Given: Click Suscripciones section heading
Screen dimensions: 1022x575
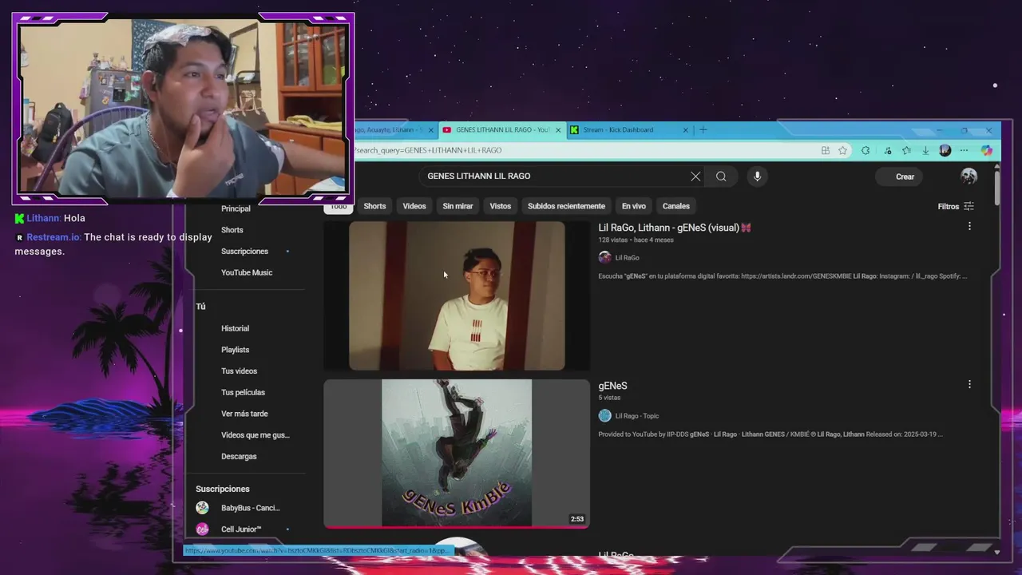Looking at the screenshot, I should pos(223,489).
